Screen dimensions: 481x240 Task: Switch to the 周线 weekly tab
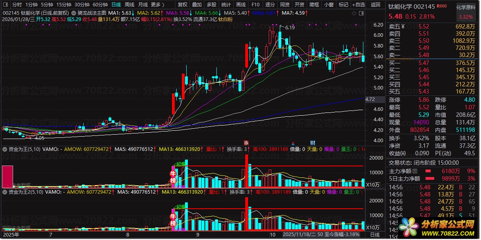130,5
